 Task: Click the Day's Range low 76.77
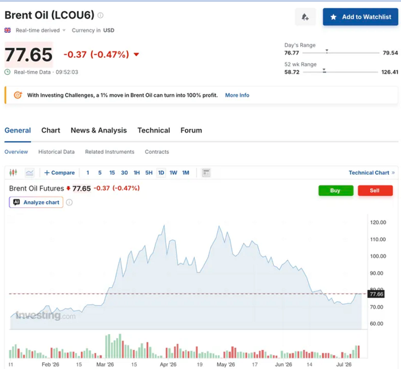click(x=292, y=53)
